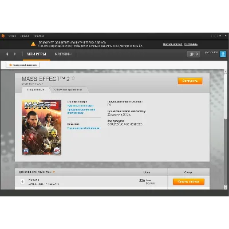The height and width of the screenshot is (229, 229).
Task: Click the Цена column header
Action: coord(147,172)
